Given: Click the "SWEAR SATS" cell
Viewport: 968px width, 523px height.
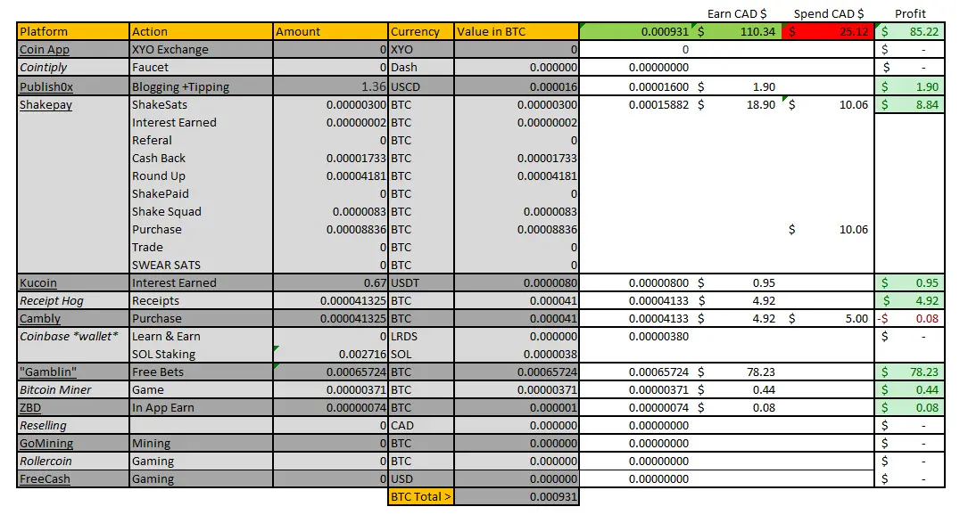Looking at the screenshot, I should pyautogui.click(x=201, y=266).
